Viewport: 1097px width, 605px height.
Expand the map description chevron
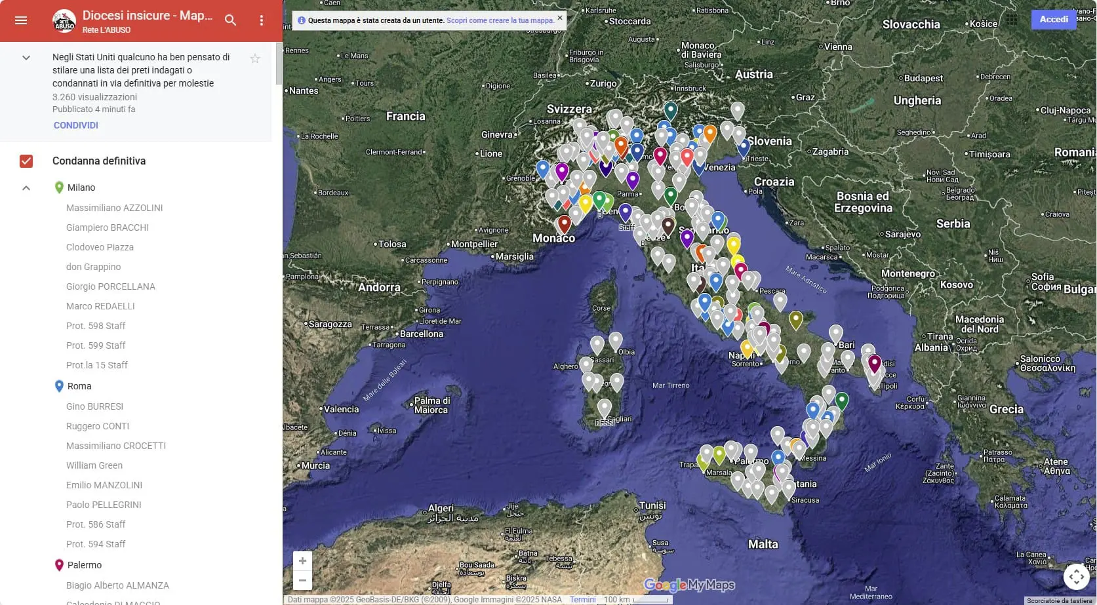[x=26, y=58]
